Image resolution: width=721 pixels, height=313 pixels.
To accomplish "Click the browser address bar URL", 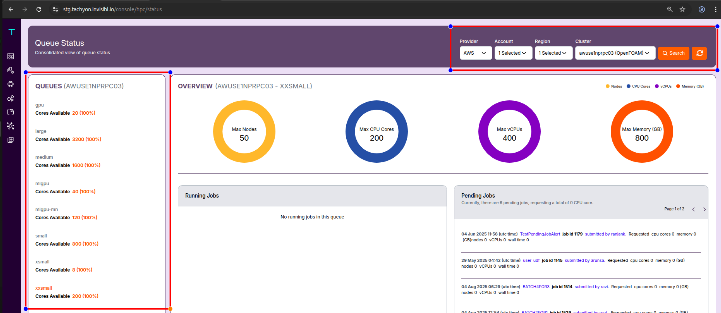I will click(x=113, y=9).
